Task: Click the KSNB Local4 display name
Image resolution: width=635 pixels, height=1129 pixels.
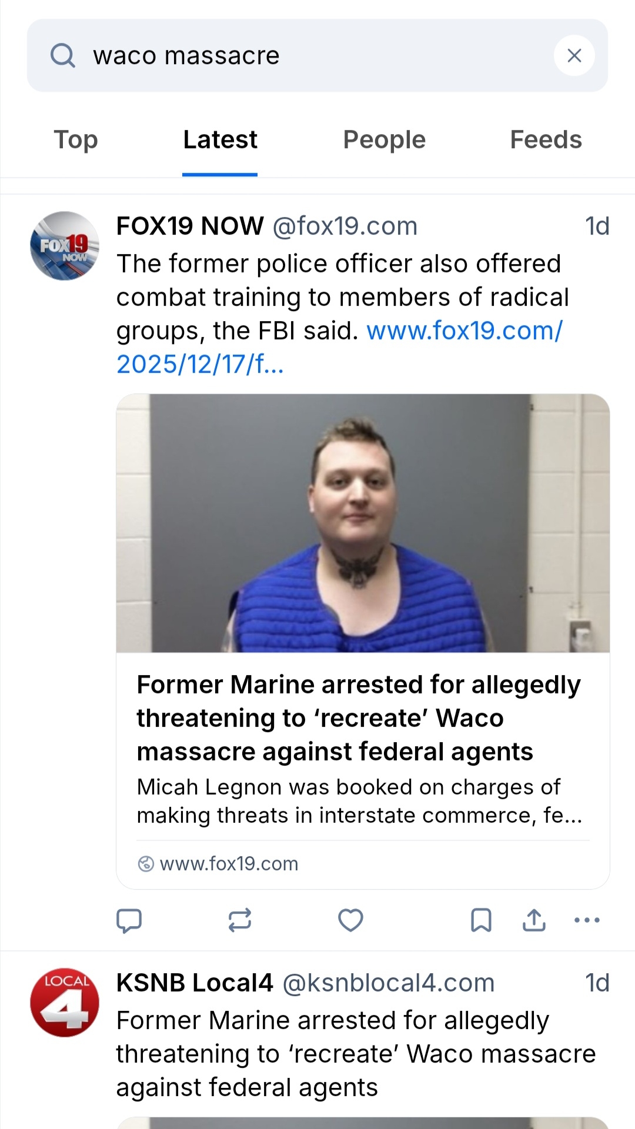Action: [195, 983]
